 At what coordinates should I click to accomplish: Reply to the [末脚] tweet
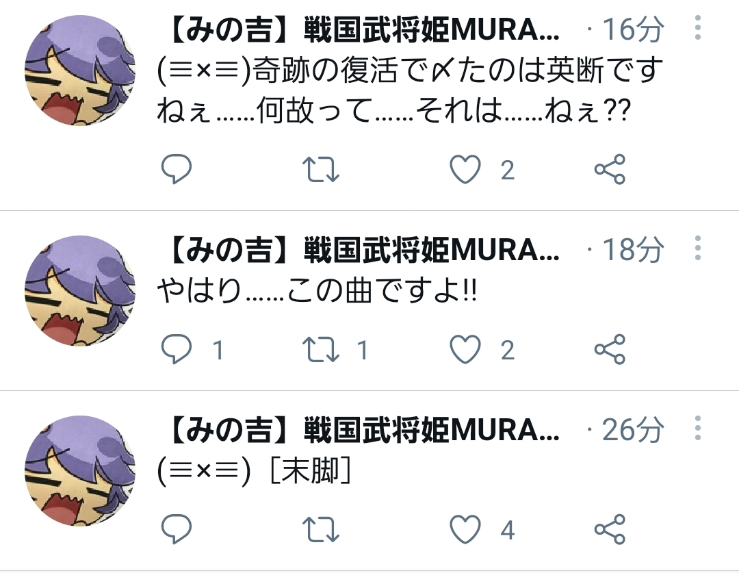(x=177, y=529)
